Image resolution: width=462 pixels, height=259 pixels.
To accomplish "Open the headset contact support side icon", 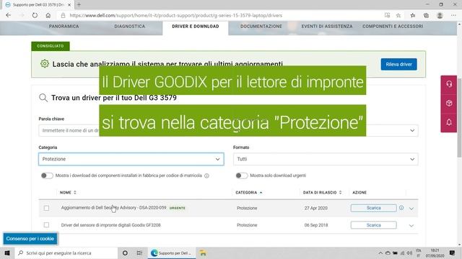I will tap(449, 84).
